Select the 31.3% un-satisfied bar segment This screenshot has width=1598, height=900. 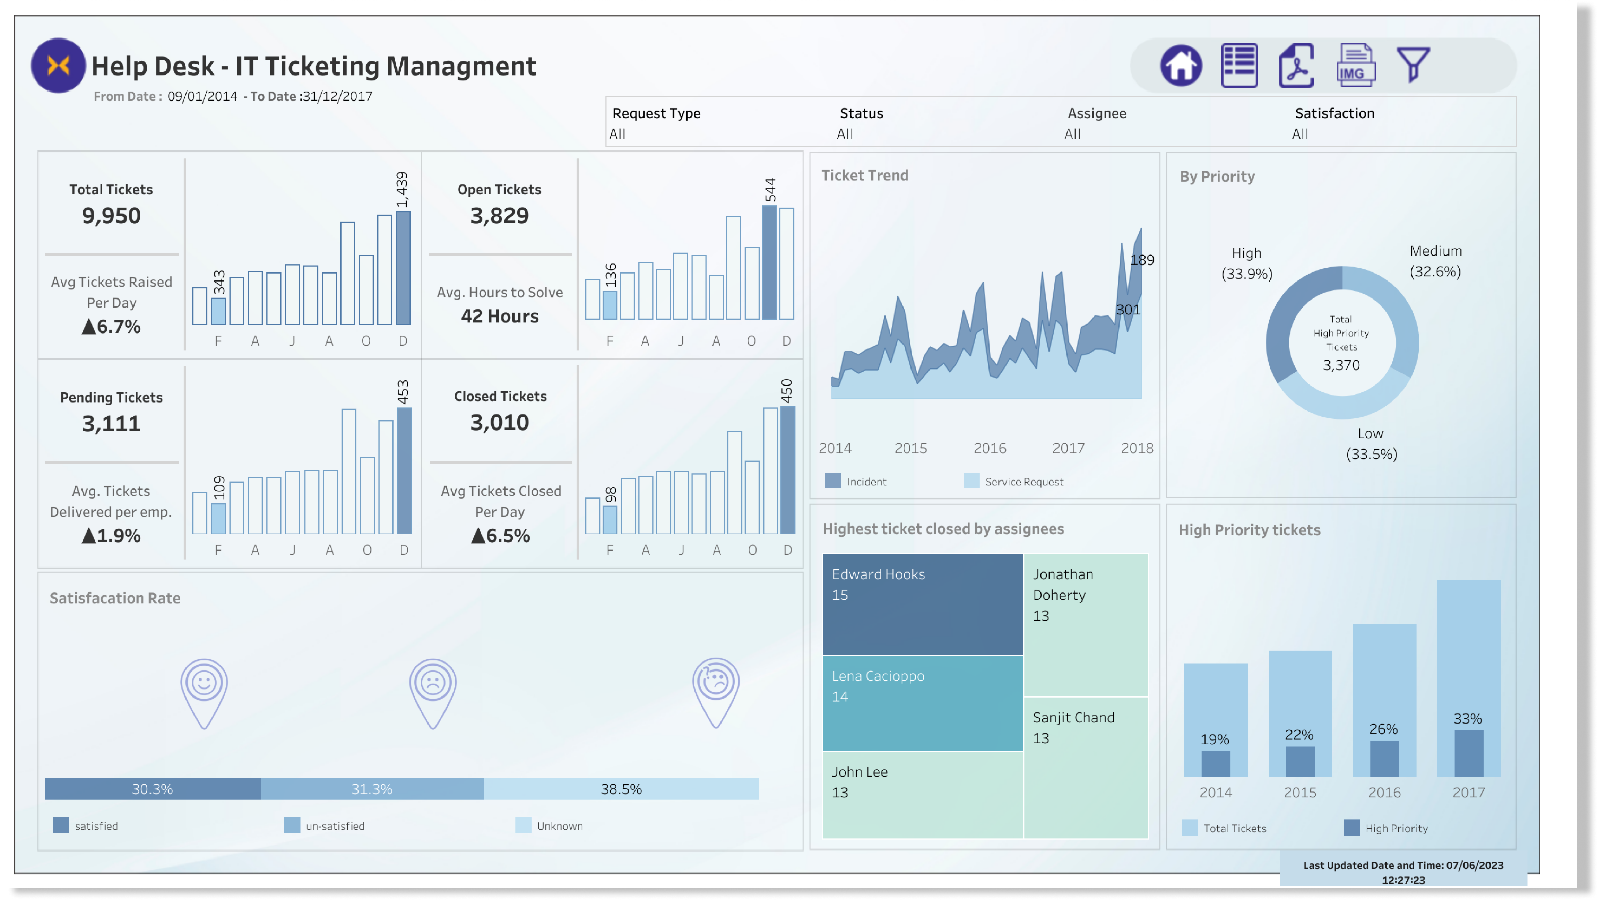coord(372,788)
